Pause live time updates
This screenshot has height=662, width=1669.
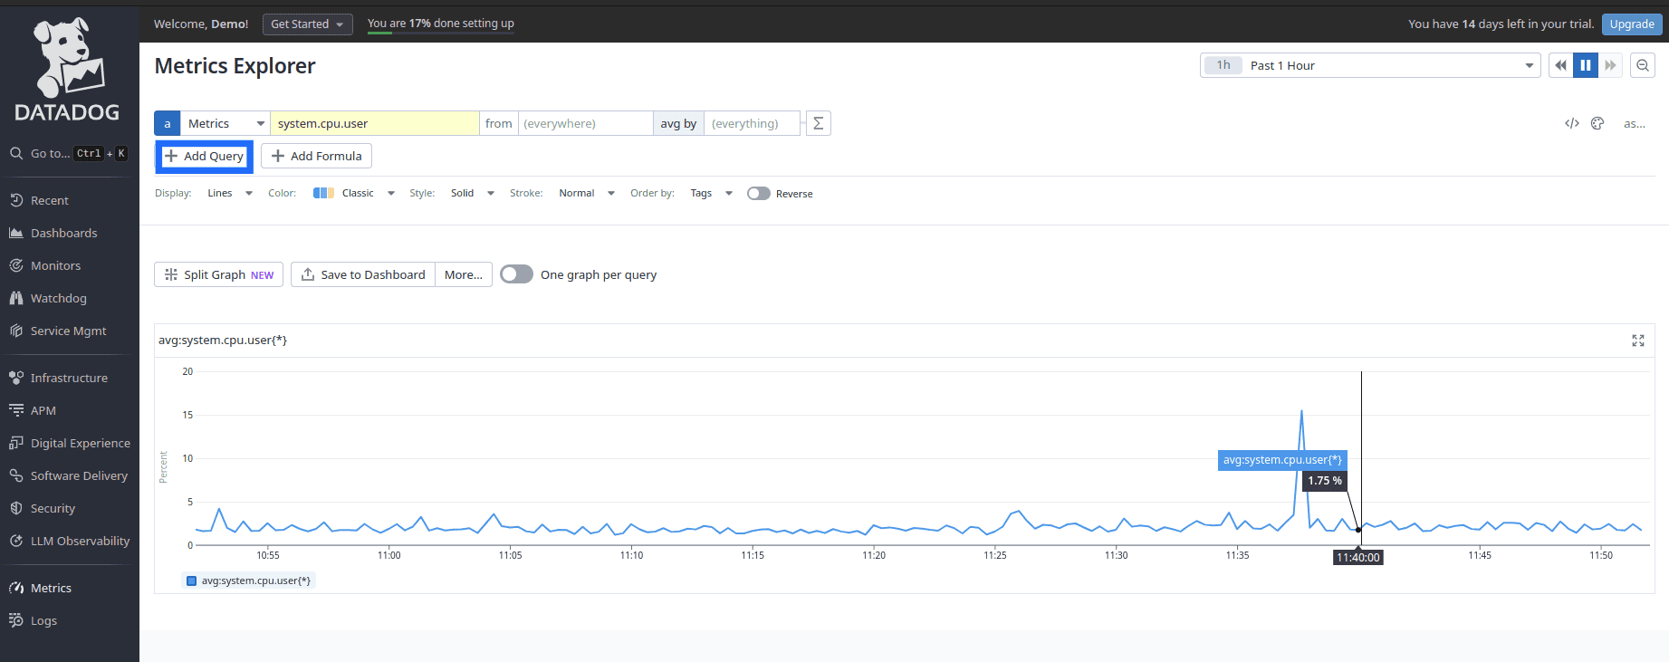click(1585, 65)
